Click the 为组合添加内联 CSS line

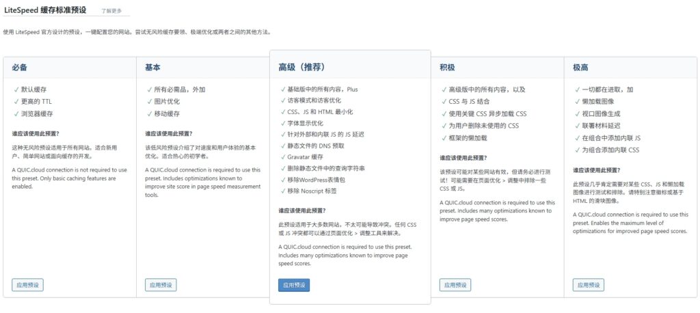pyautogui.click(x=610, y=150)
